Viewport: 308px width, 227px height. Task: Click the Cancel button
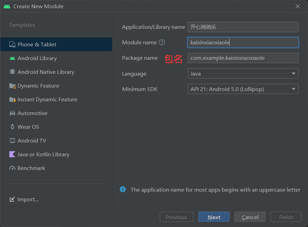(x=250, y=217)
